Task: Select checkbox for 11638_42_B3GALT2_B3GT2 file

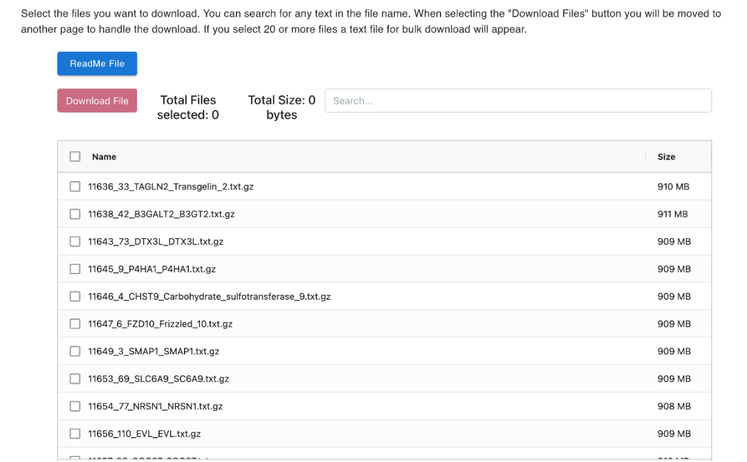Action: point(75,214)
